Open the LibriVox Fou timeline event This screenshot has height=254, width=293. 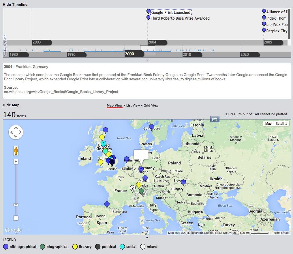[277, 25]
